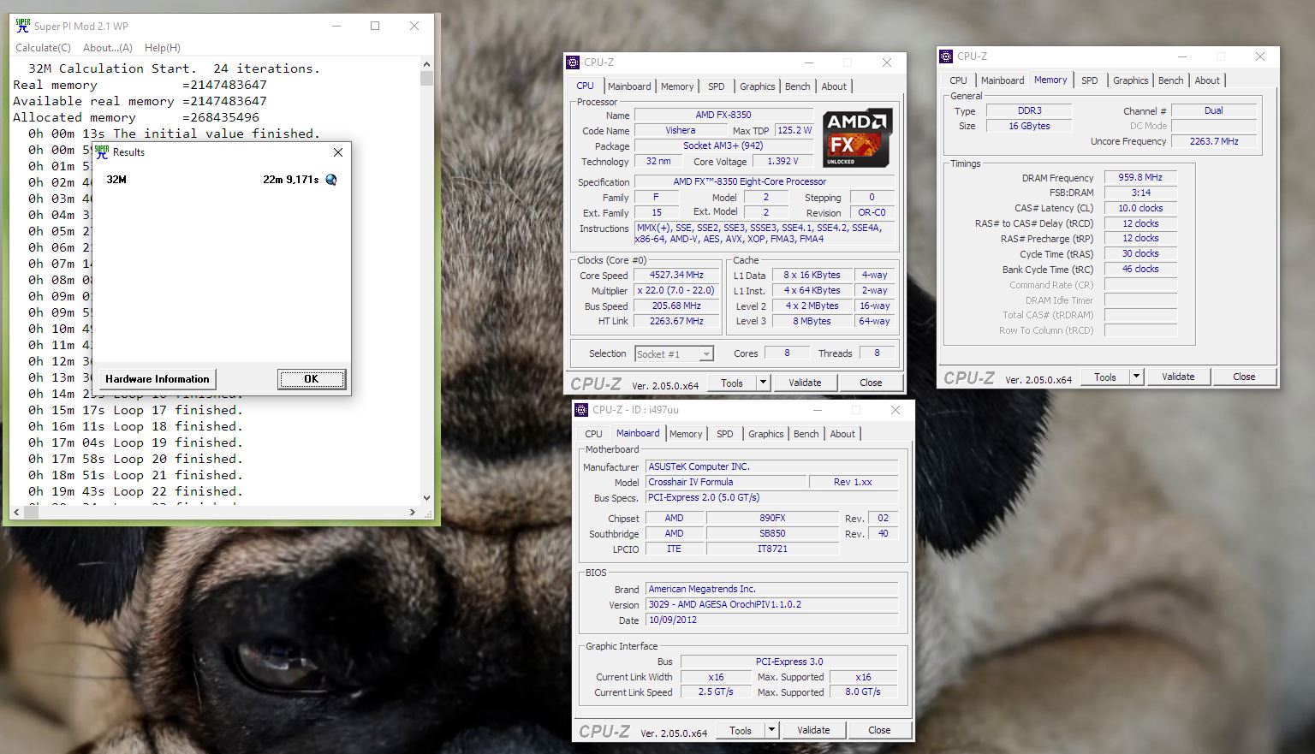Expand Tools dropdown arrow in Memory window

tap(1136, 377)
